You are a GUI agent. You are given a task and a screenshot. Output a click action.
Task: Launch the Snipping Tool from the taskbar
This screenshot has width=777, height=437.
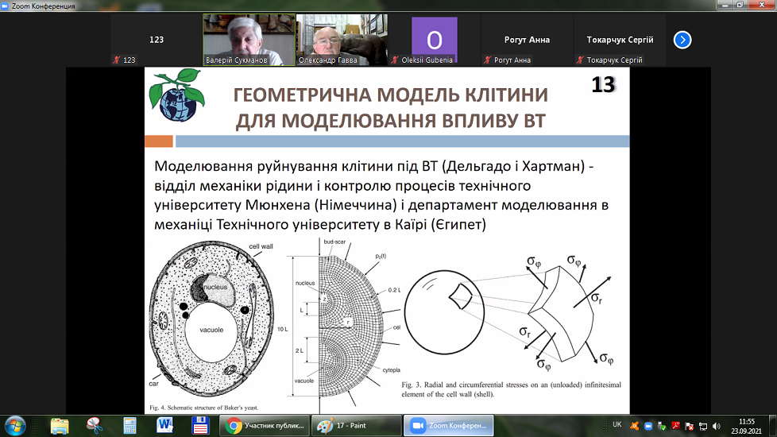[x=95, y=426]
